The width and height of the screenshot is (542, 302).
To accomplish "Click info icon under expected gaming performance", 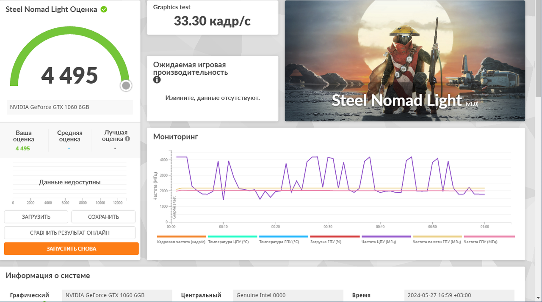I will 157,79.
